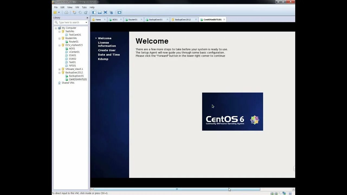The width and height of the screenshot is (347, 195).
Task: Click the Shared VMs network icon
Action: 59,83
